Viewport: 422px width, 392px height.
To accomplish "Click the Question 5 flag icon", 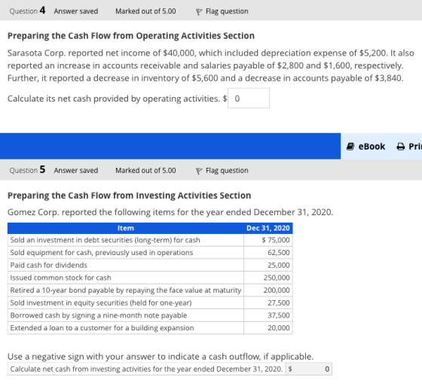I will (x=199, y=171).
